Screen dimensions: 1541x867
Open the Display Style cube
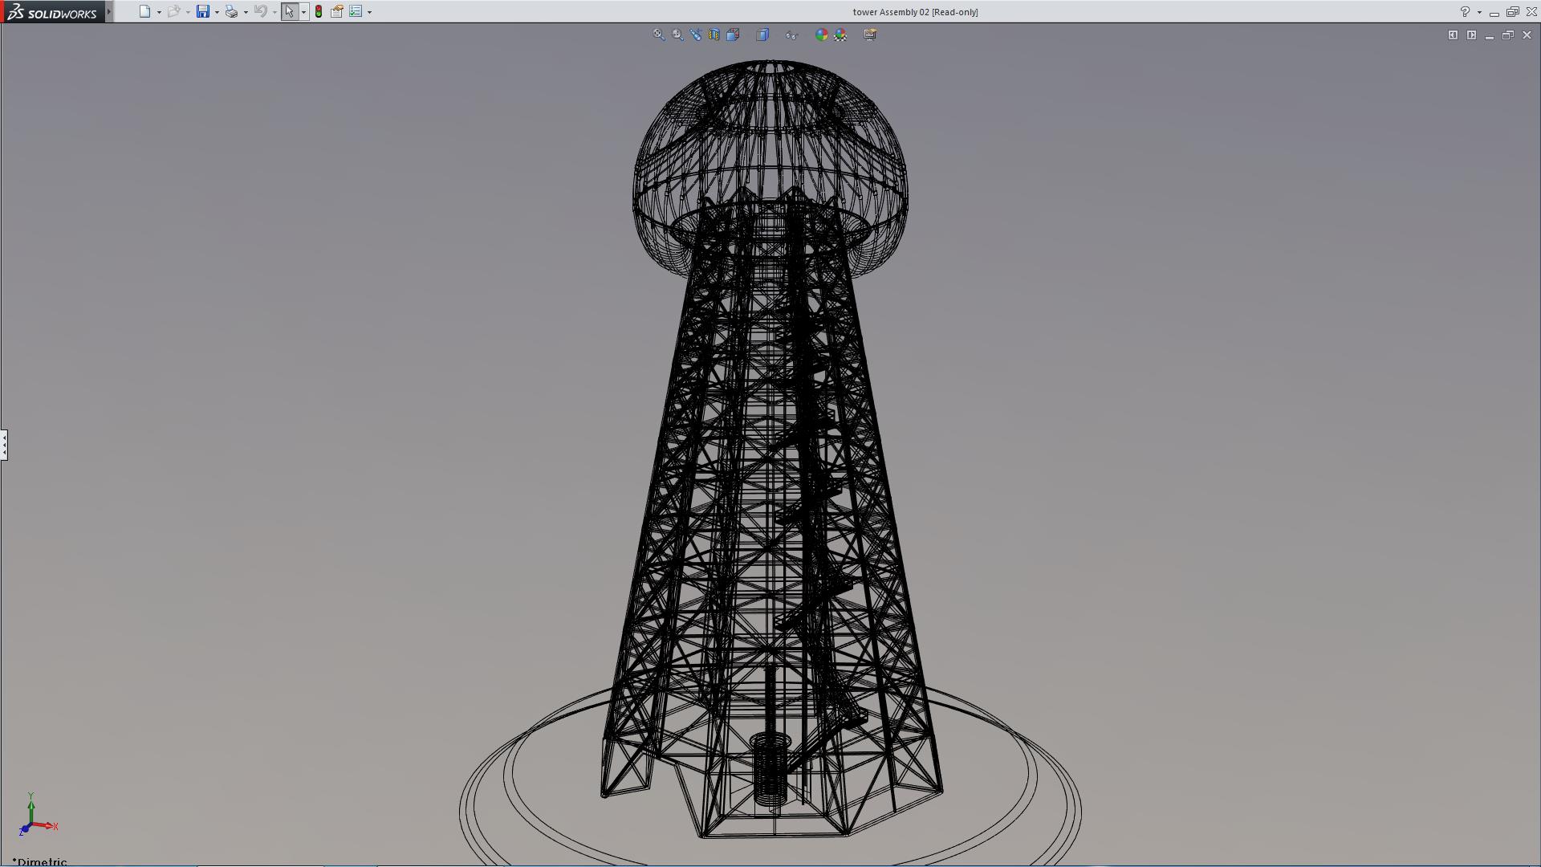762,35
